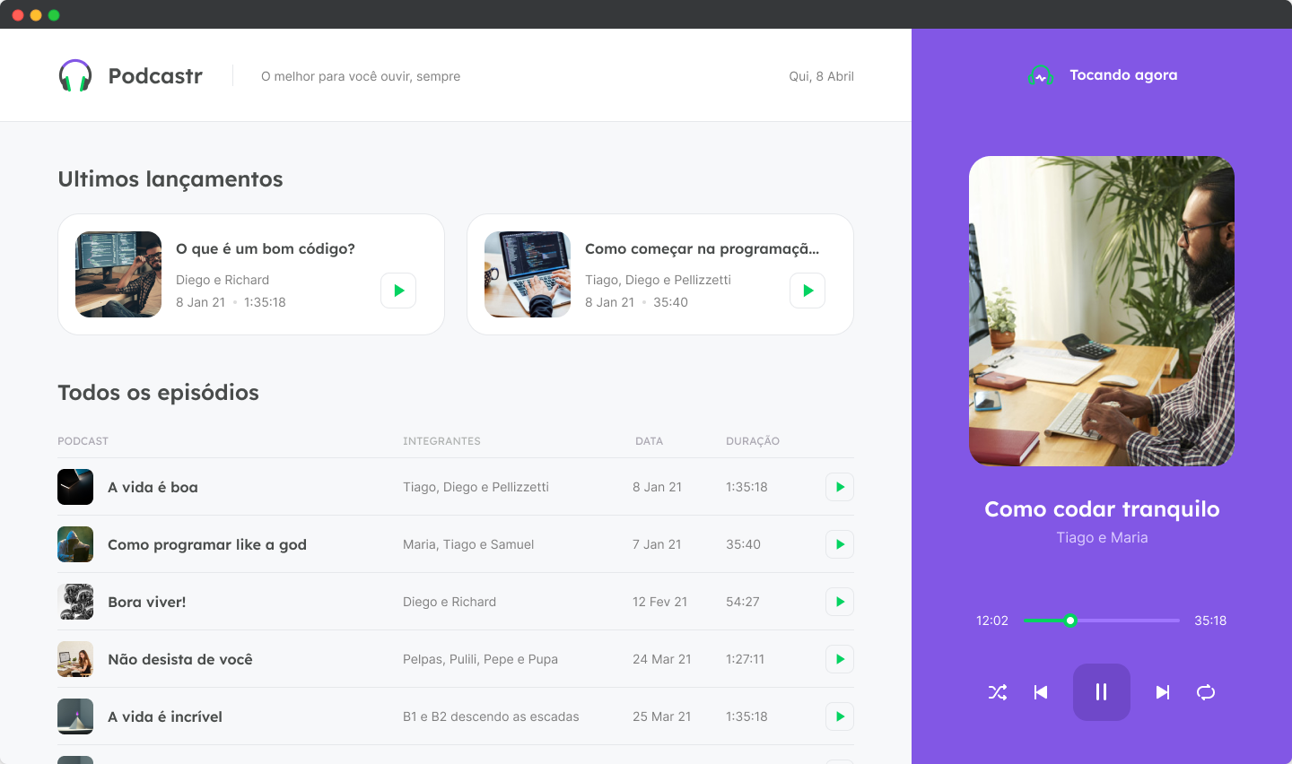
Task: Select the shuffle playback icon
Action: point(997,692)
